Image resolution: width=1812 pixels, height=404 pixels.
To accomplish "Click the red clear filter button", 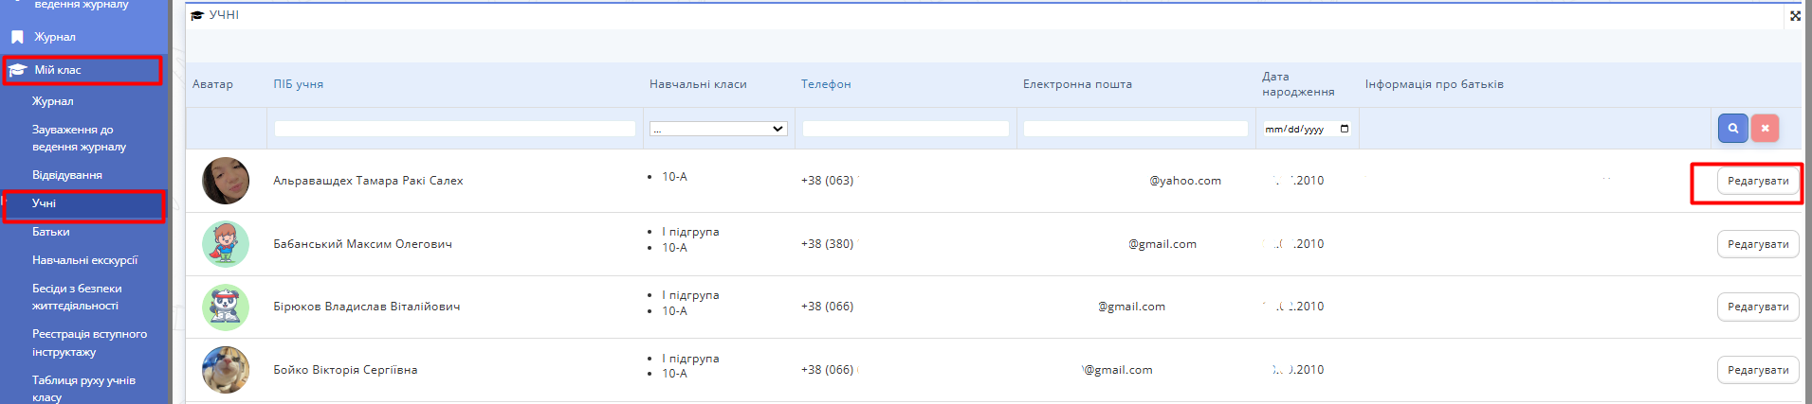I will pyautogui.click(x=1765, y=129).
